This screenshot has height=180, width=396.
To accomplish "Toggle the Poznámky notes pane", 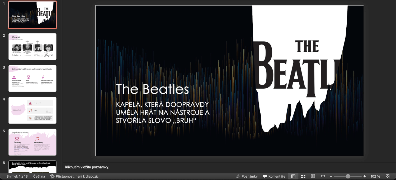I will pos(247,176).
